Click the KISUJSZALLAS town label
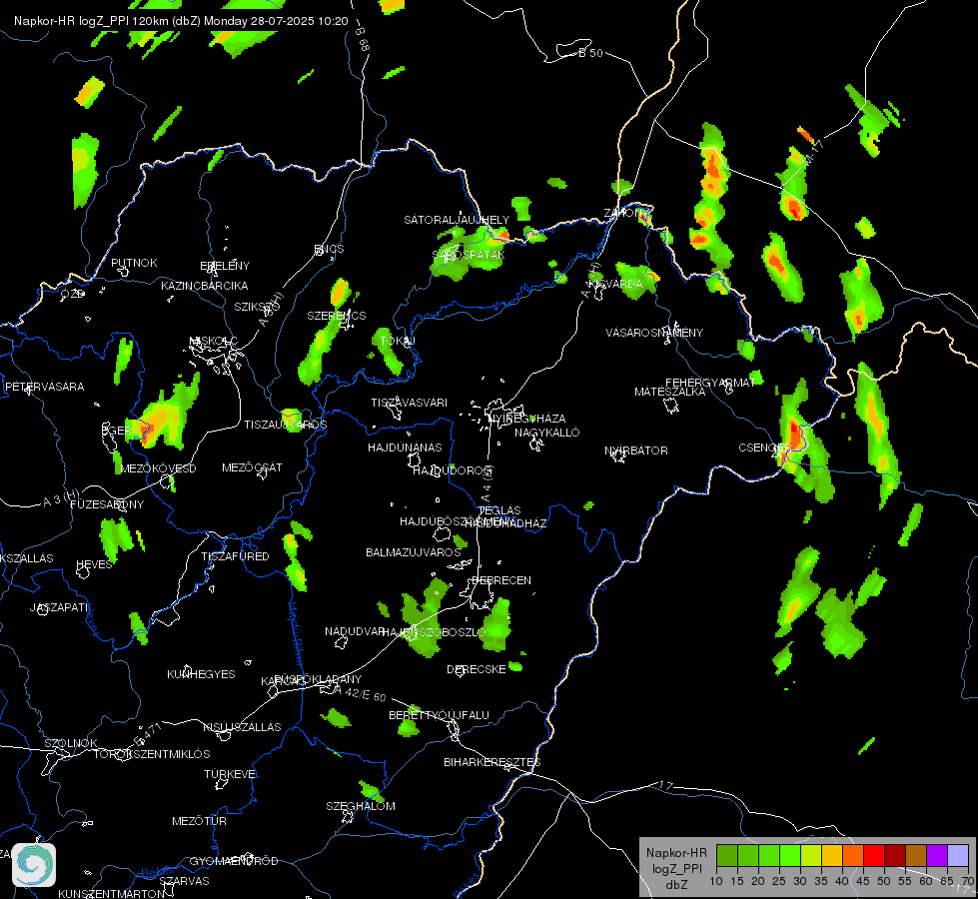978x899 pixels. pos(242,727)
